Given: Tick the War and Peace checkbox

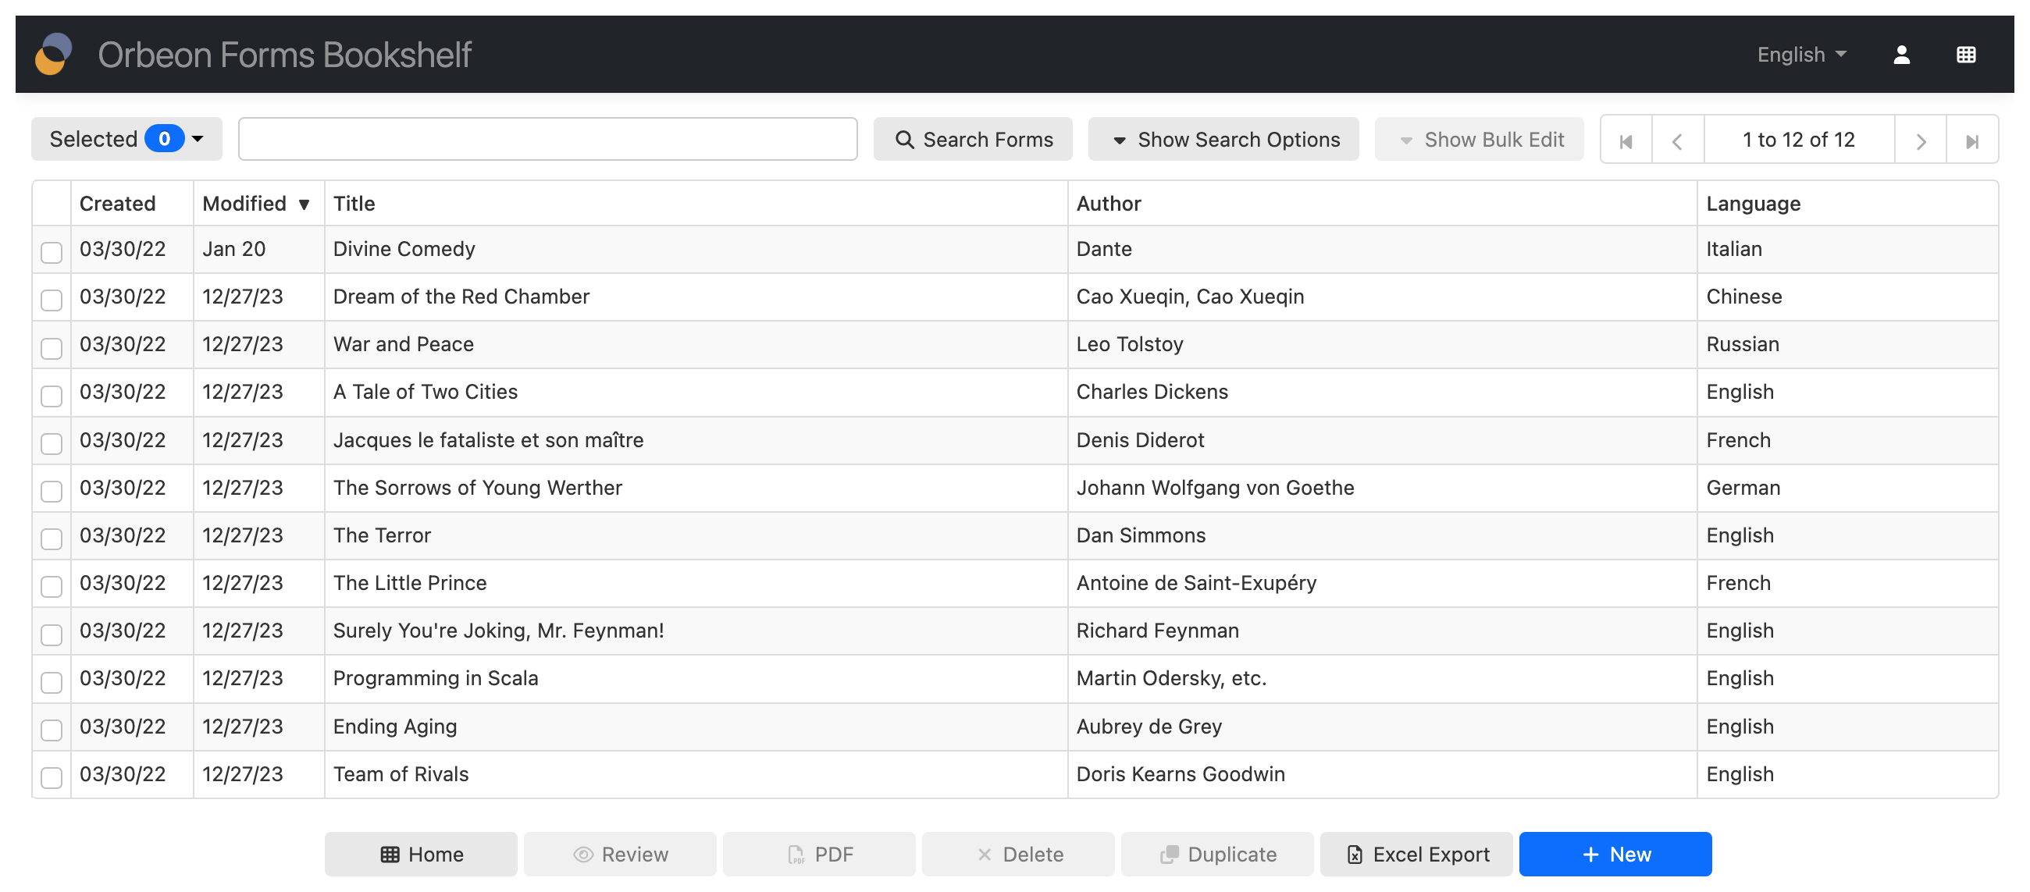Looking at the screenshot, I should click(x=52, y=347).
